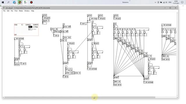Click the number box under unpack f

point(44,23)
